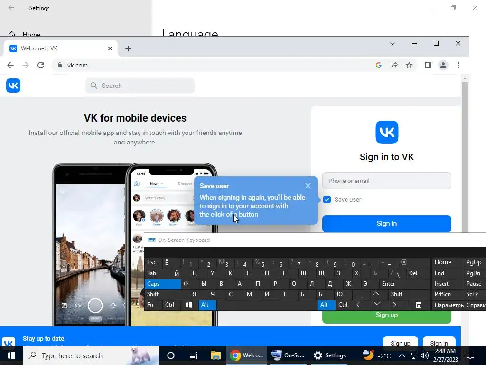Viewport: 486px width, 365px height.
Task: Click the context menu key on keyboard
Action: (x=419, y=305)
